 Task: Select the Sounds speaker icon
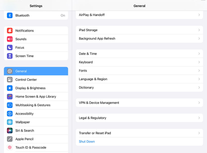(x=10, y=39)
